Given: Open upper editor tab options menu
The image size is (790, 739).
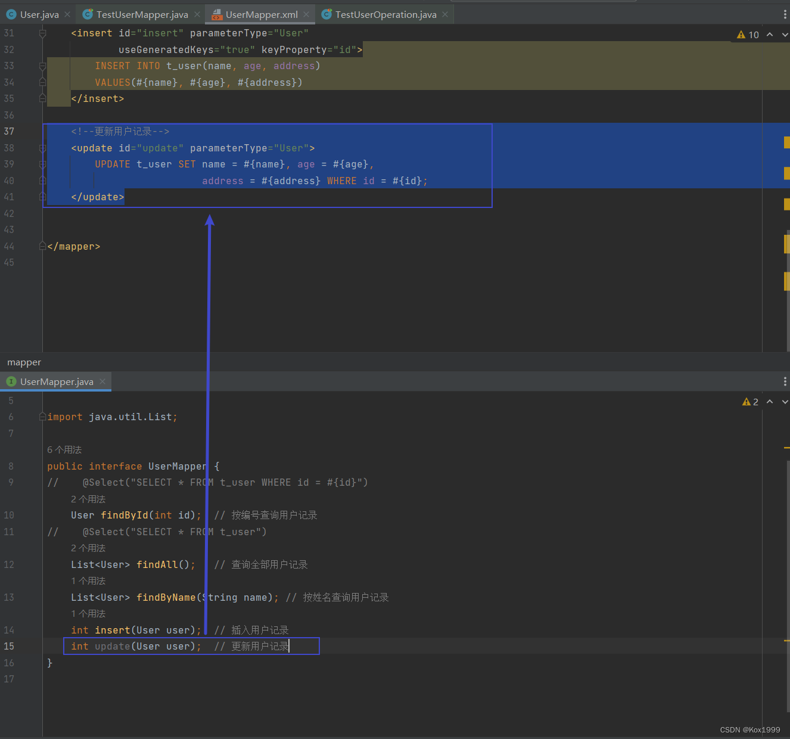Looking at the screenshot, I should [x=785, y=14].
